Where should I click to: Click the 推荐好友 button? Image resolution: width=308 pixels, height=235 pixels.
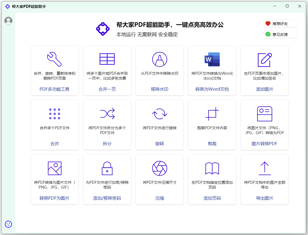coord(280,24)
